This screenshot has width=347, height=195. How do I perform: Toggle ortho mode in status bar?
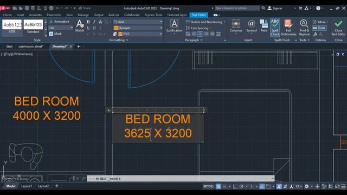pyautogui.click(x=235, y=186)
